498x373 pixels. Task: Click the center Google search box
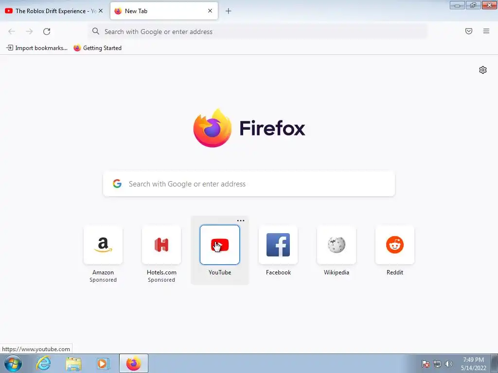(249, 184)
